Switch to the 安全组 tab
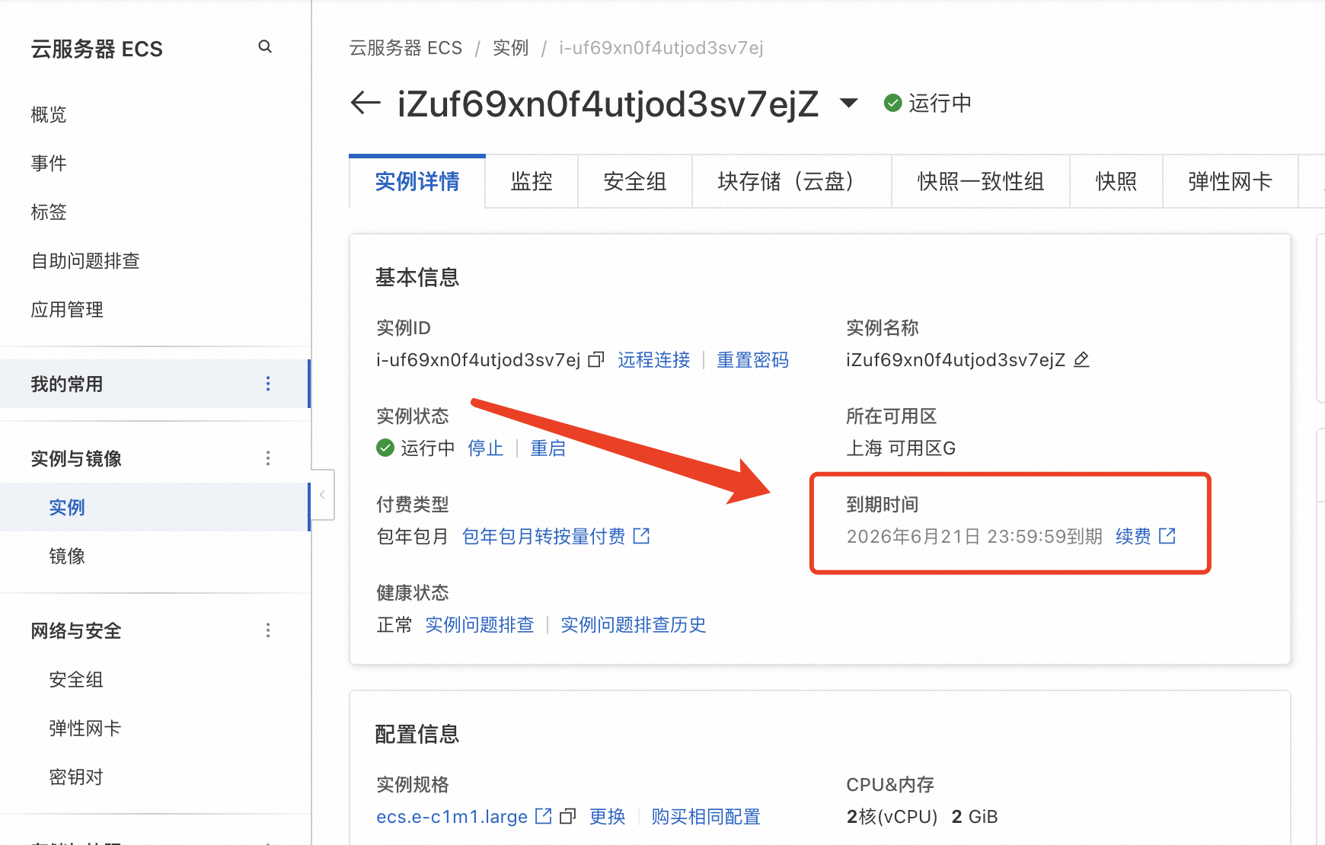 [x=635, y=181]
